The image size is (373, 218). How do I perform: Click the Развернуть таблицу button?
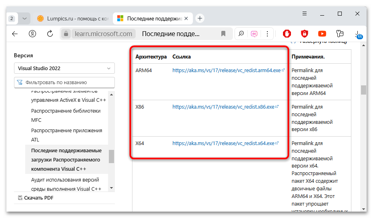[x=319, y=42]
